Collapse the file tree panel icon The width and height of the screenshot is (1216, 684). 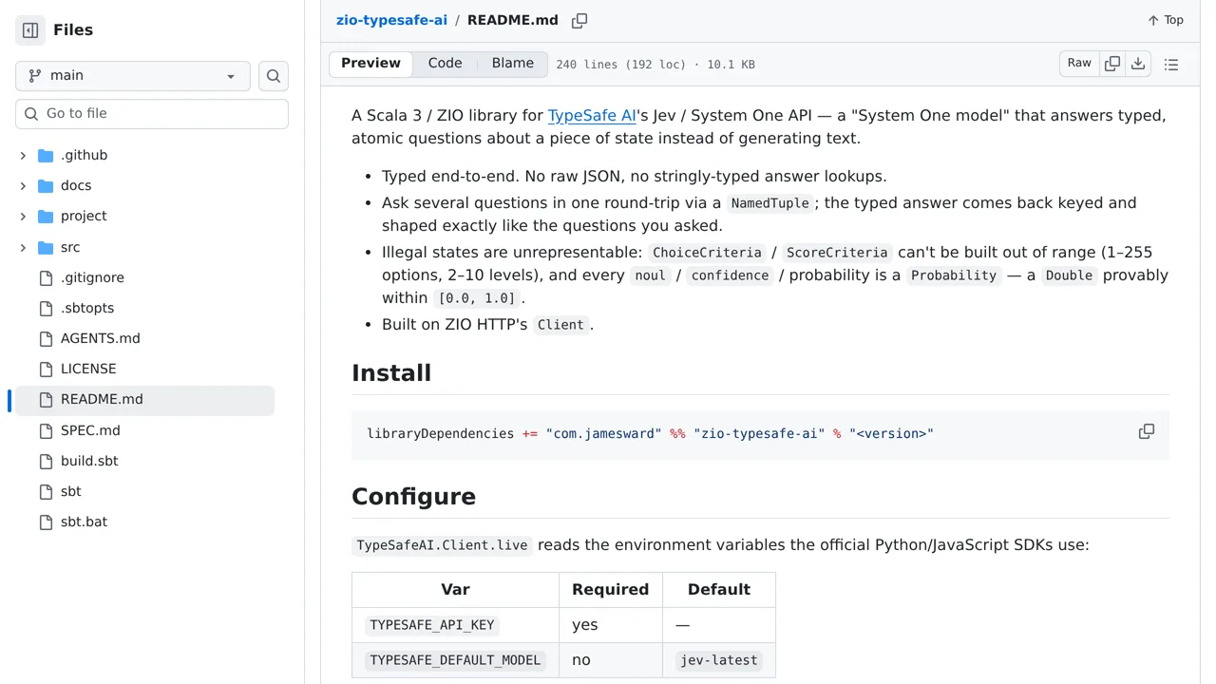30,30
